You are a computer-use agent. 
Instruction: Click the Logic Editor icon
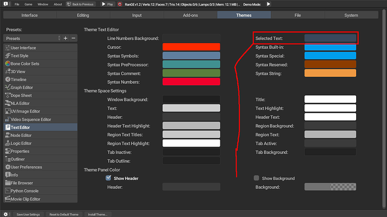pyautogui.click(x=8, y=143)
